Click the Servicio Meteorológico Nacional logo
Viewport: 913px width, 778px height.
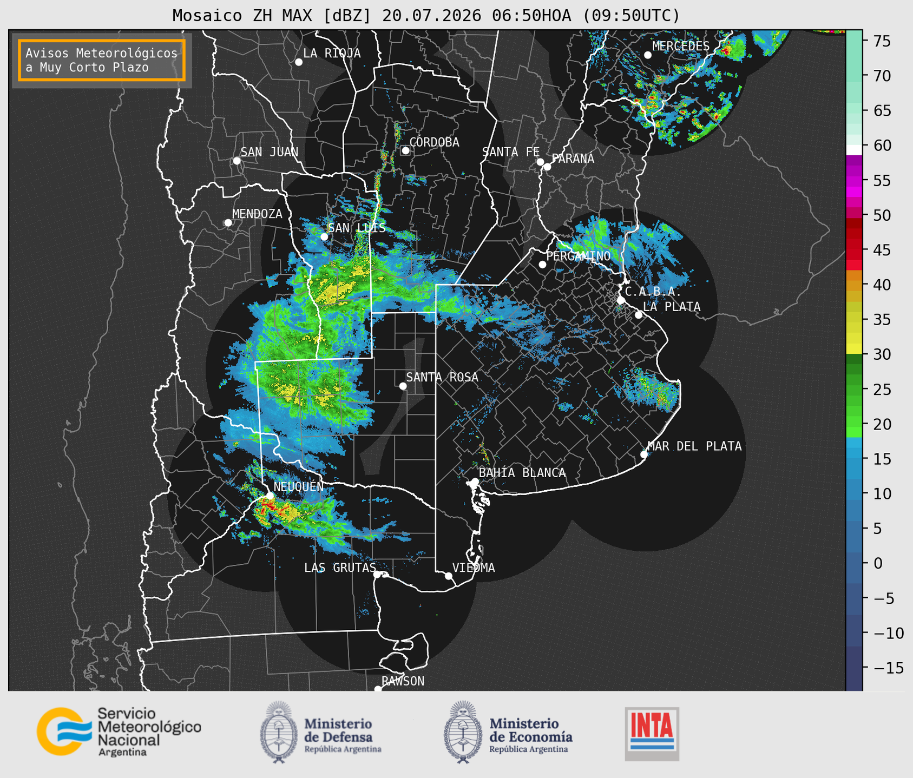tap(119, 731)
